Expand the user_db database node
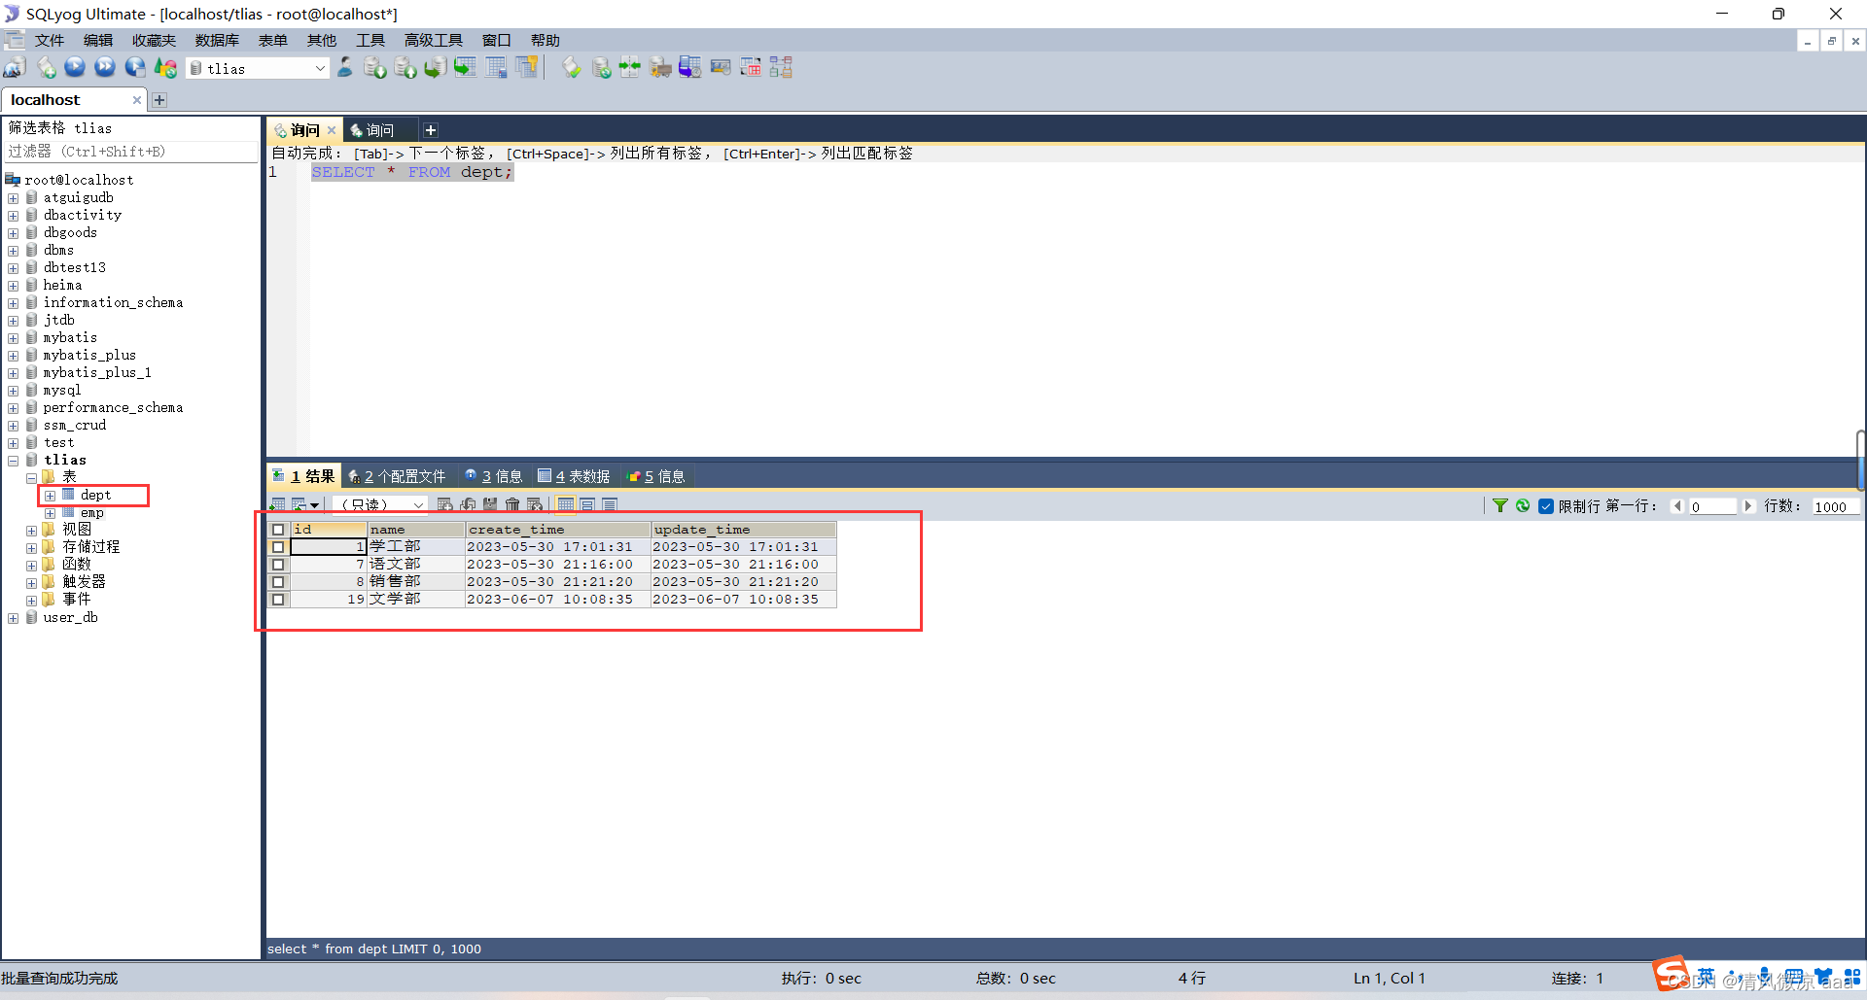This screenshot has height=1000, width=1867. 14,618
